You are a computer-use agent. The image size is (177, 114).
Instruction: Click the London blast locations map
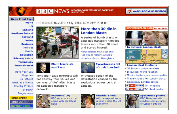147,56
